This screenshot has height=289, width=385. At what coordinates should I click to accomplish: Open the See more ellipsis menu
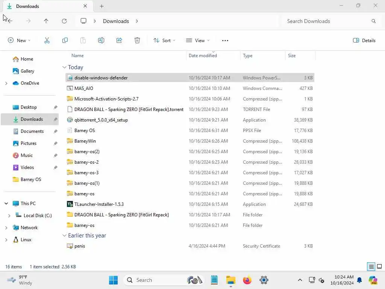[x=225, y=41]
